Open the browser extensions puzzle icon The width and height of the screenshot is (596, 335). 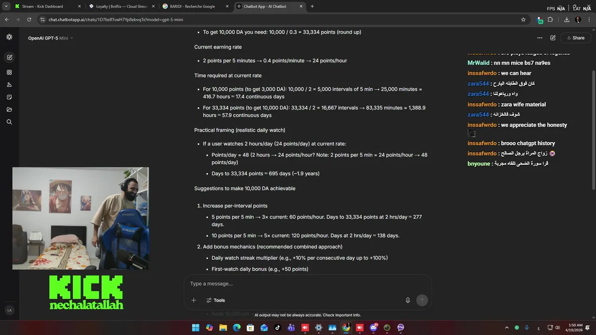[550, 20]
